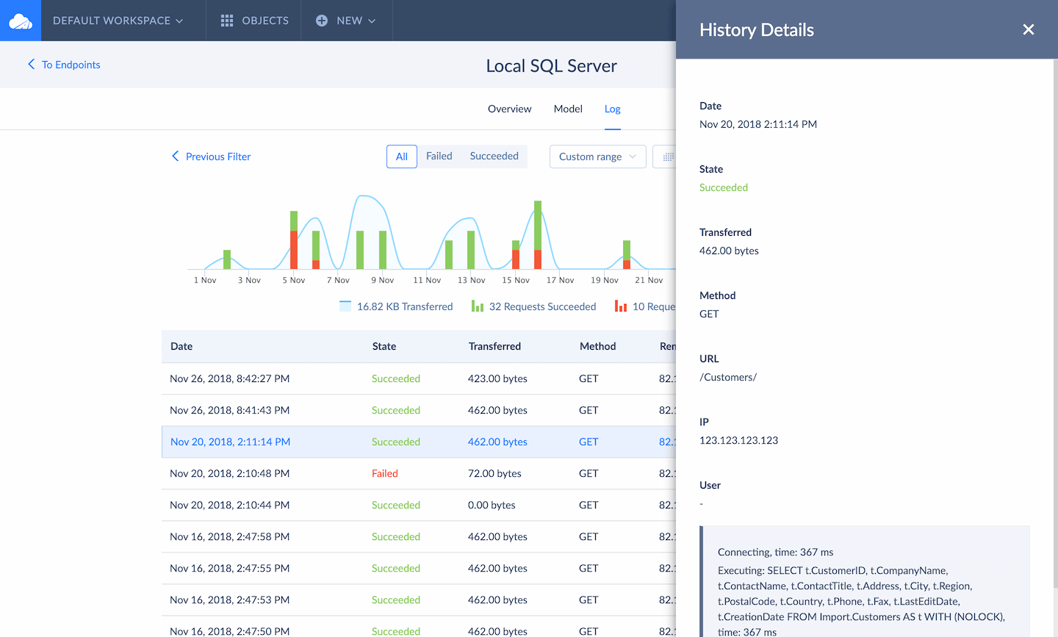Close the History Details panel
Image resolution: width=1058 pixels, height=637 pixels.
point(1029,29)
